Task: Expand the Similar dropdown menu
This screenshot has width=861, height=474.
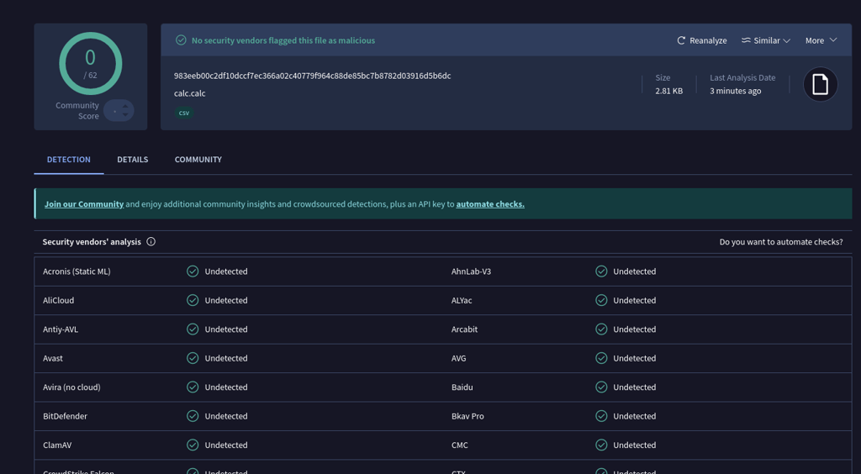Action: 766,40
